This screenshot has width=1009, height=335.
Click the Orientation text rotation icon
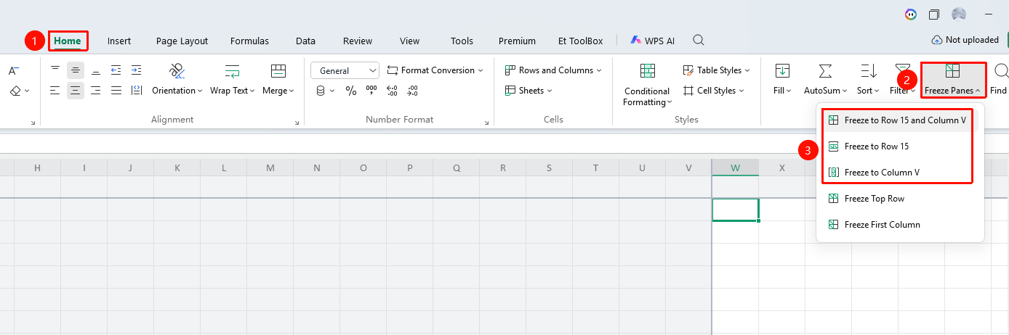177,70
